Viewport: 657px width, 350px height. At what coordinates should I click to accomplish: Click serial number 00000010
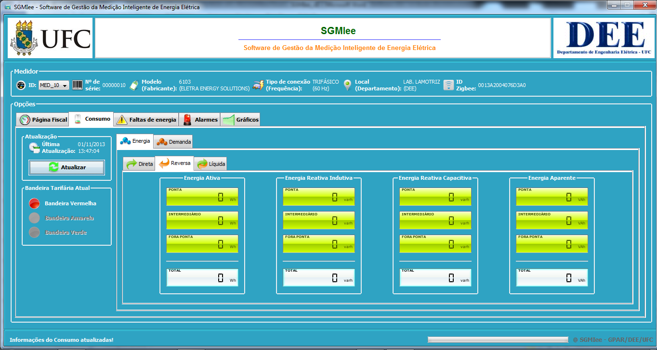pos(114,85)
